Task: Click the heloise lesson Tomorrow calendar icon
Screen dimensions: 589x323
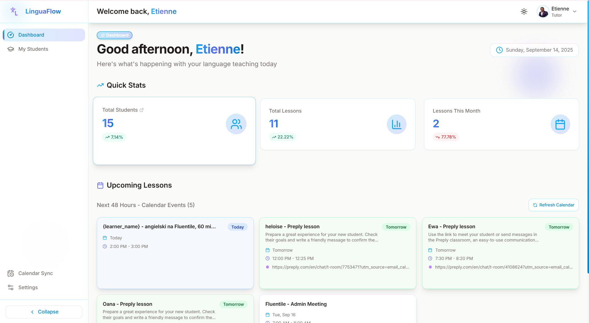Action: pyautogui.click(x=268, y=250)
